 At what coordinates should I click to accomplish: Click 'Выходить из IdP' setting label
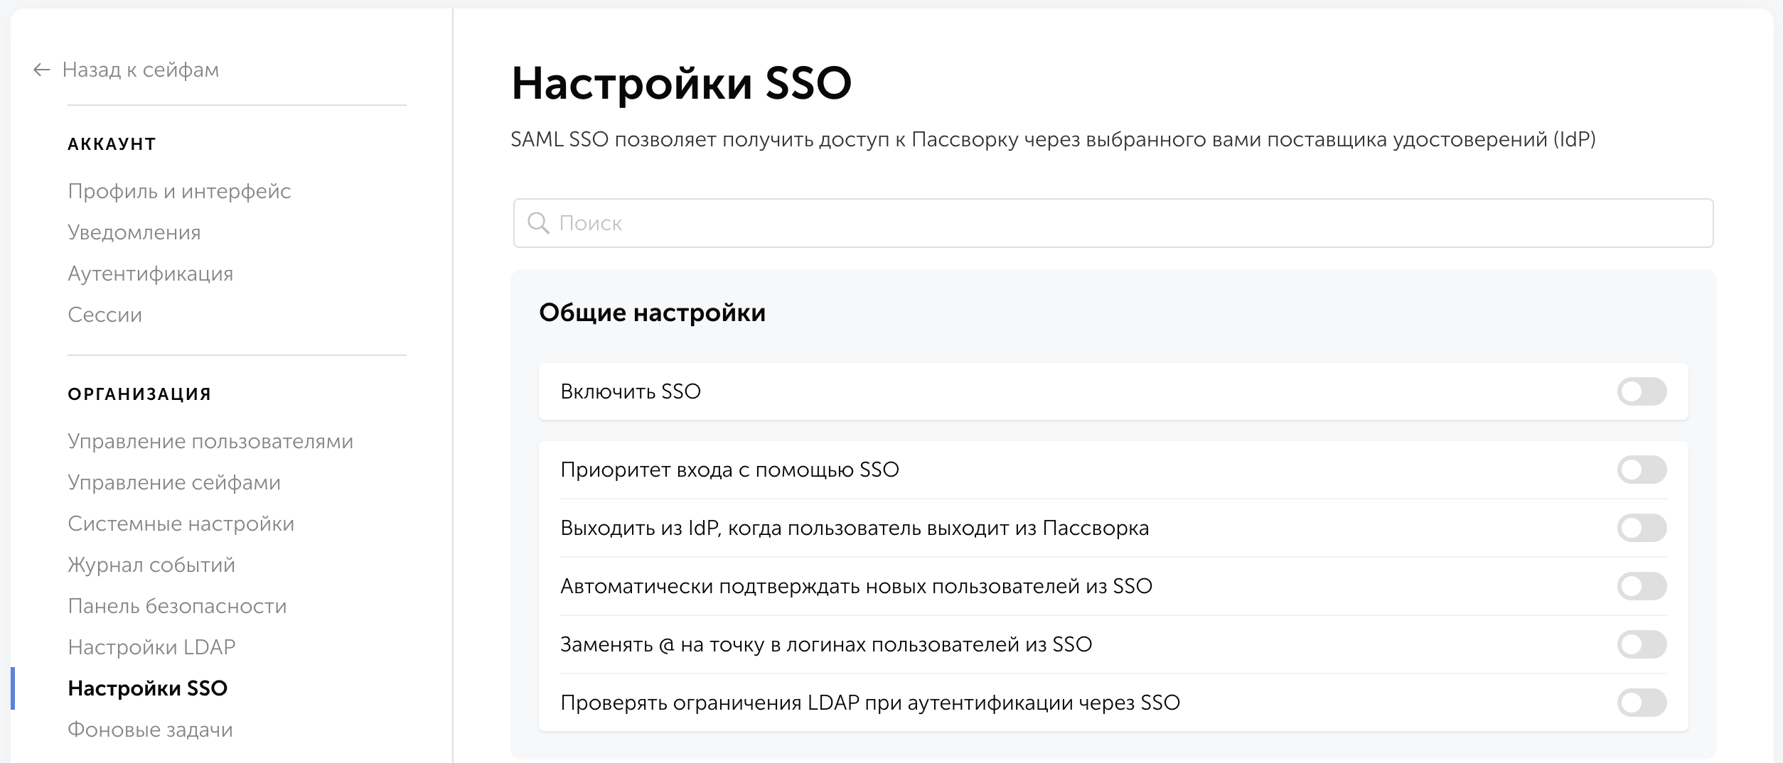click(855, 528)
